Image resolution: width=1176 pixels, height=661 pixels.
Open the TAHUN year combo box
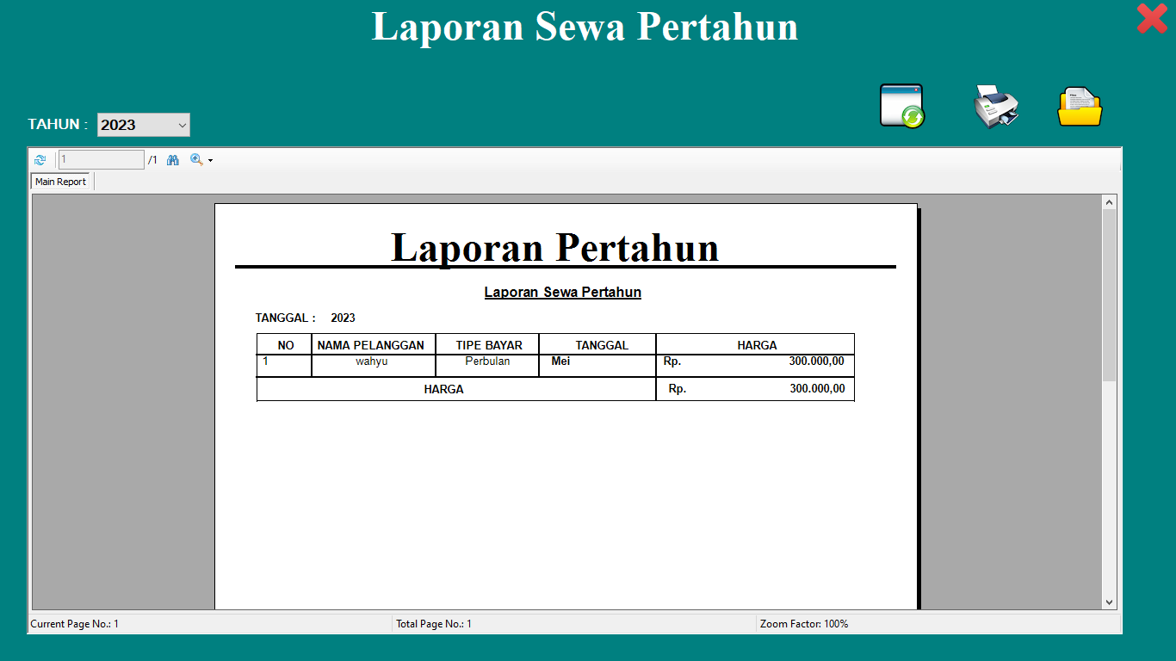point(144,125)
